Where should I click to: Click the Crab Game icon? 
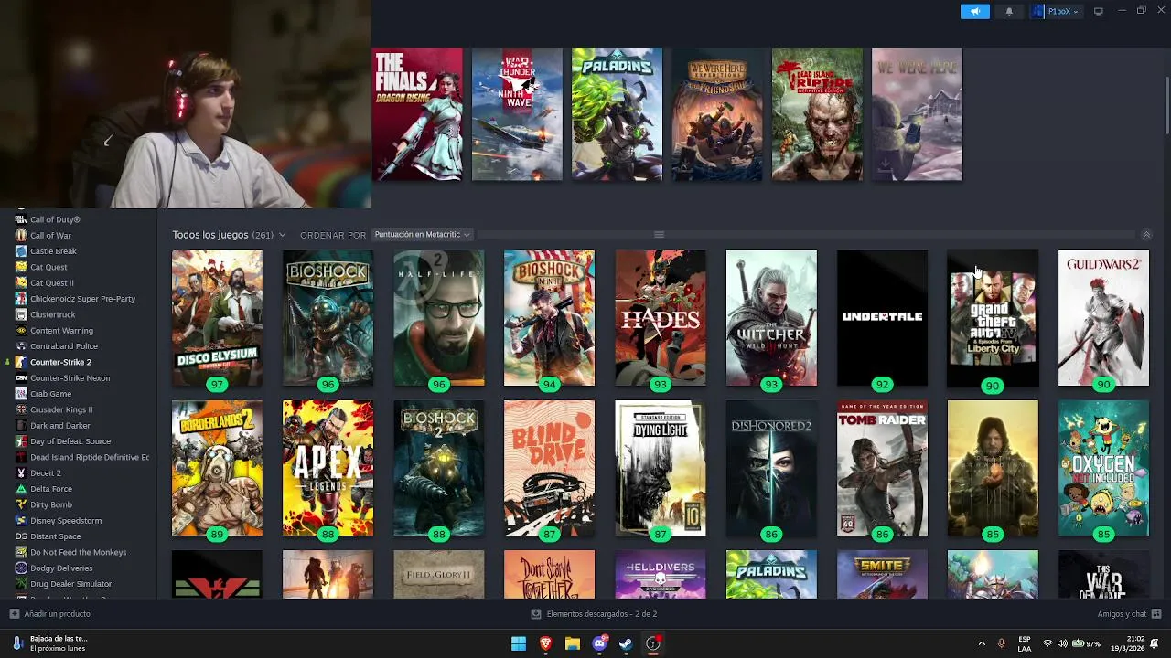(21, 394)
